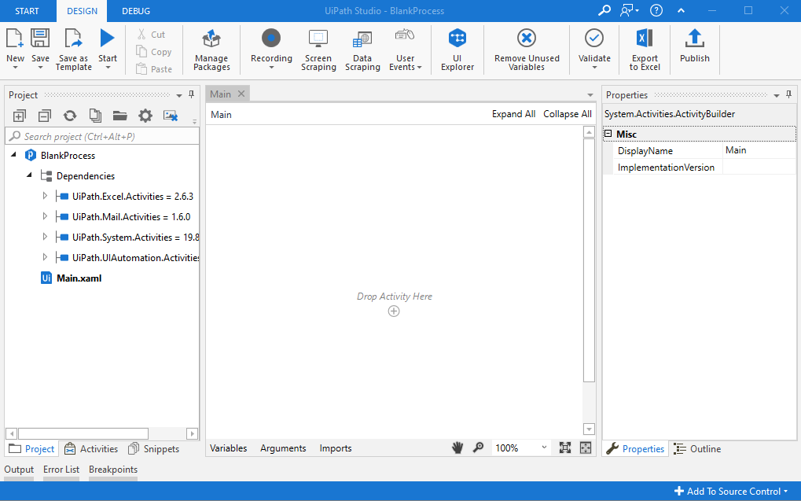The image size is (801, 501).
Task: Collapse the BlankProcess tree node
Action: (x=14, y=155)
